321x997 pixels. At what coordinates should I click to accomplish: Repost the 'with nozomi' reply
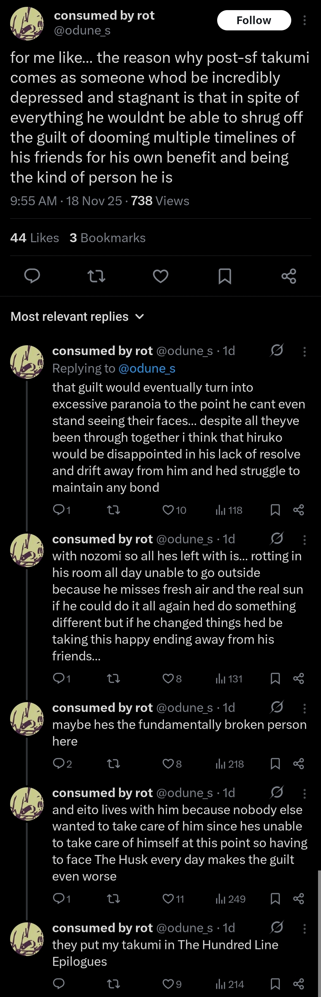(x=113, y=679)
